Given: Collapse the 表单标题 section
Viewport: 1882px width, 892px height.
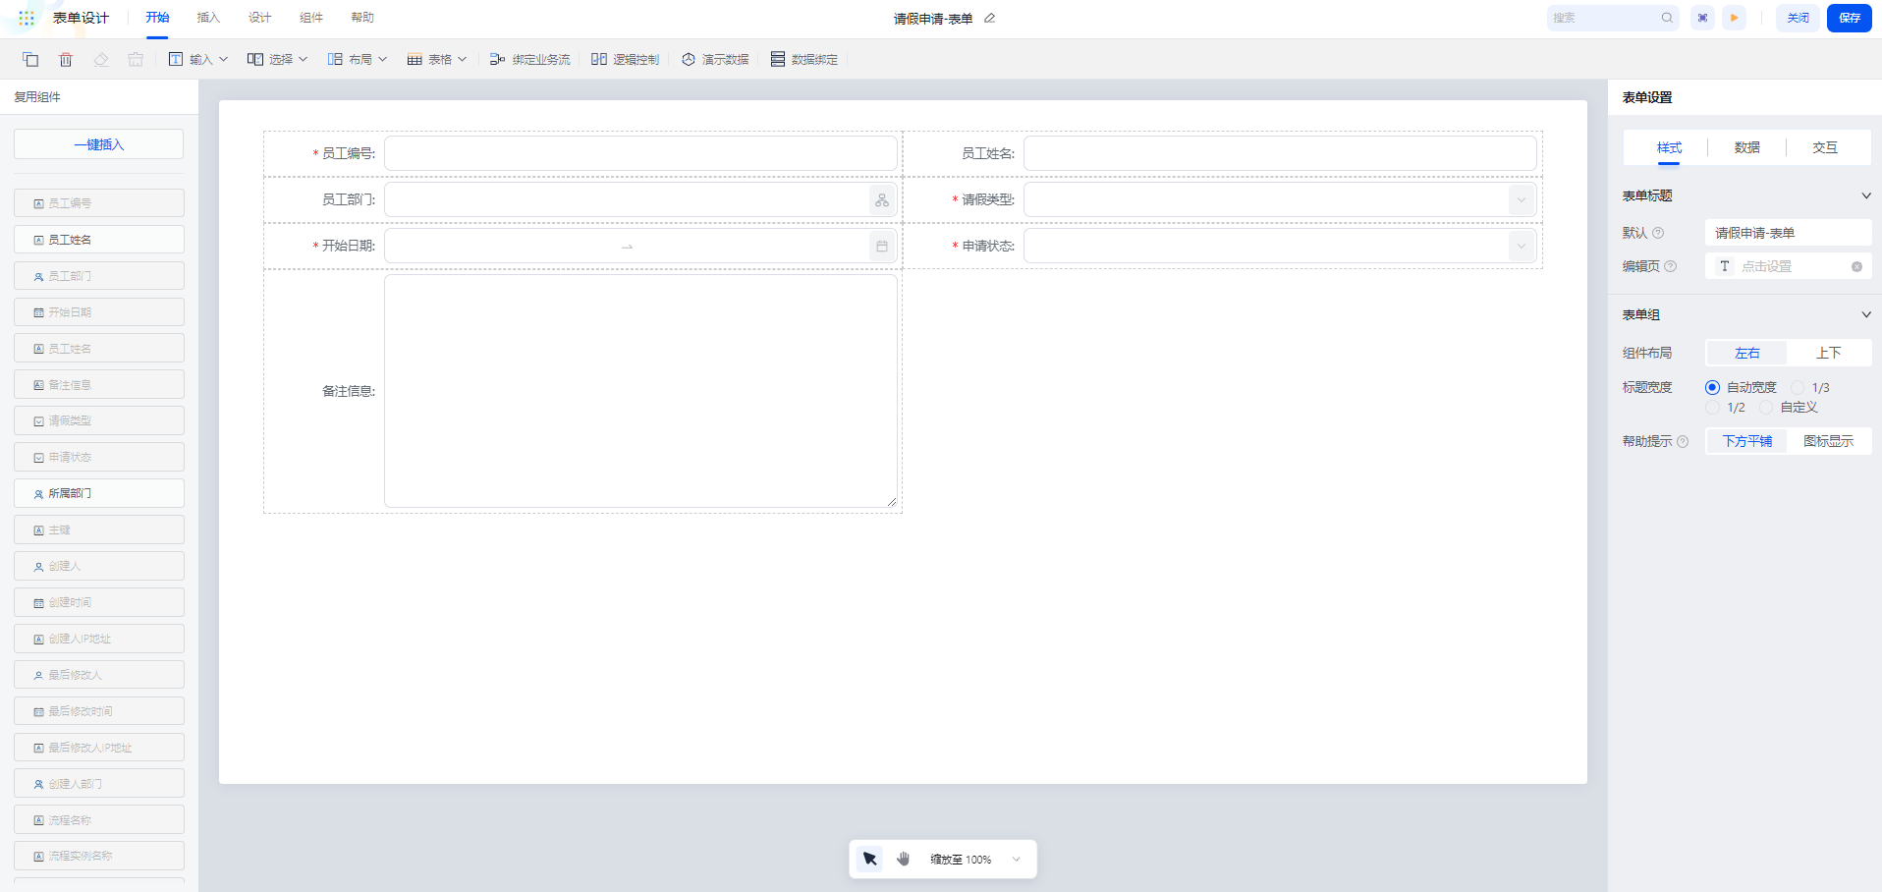Looking at the screenshot, I should click(1865, 195).
